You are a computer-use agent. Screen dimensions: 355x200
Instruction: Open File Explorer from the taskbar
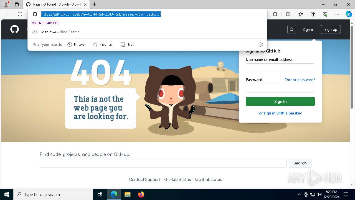pyautogui.click(x=127, y=194)
